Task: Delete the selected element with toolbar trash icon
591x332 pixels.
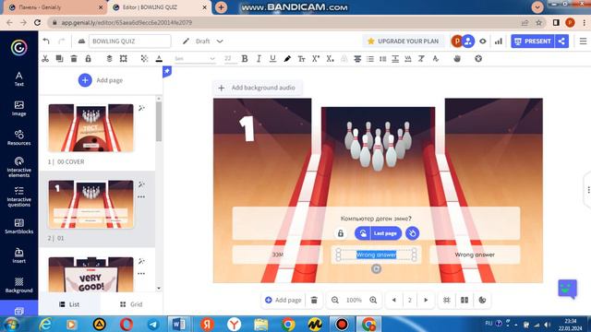Action: [74, 59]
